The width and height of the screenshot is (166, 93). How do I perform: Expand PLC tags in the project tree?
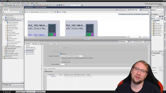click(x=6, y=30)
